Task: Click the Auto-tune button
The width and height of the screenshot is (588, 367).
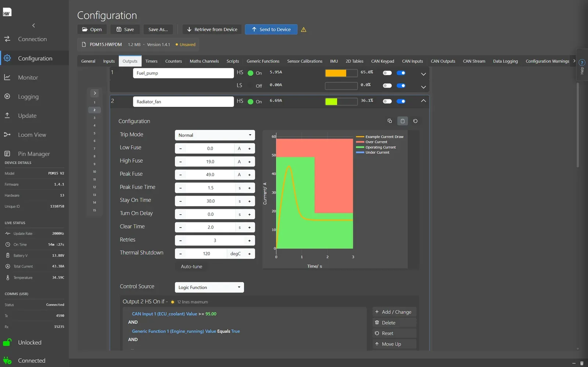Action: tap(191, 266)
